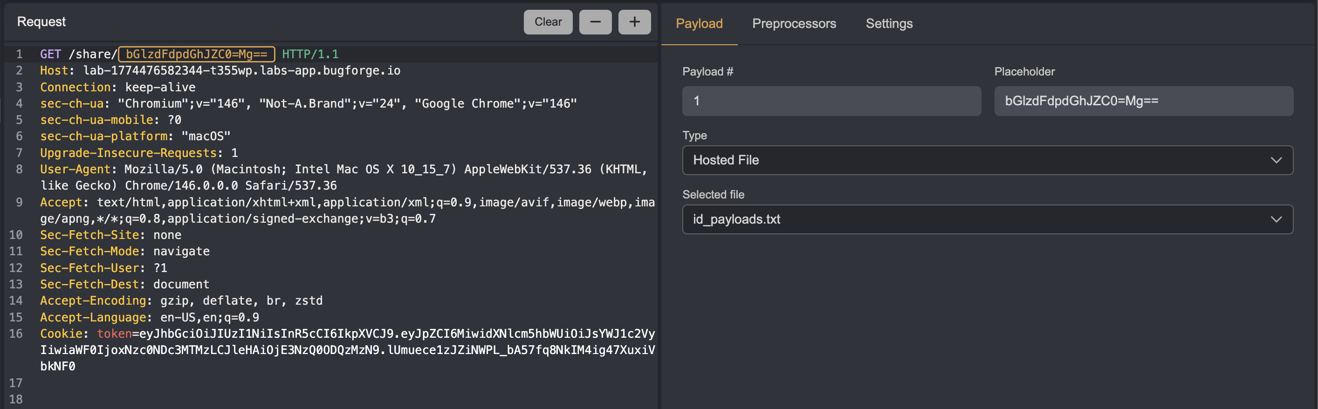
Task: Choose the id_payloads.txt file selector
Action: point(988,219)
